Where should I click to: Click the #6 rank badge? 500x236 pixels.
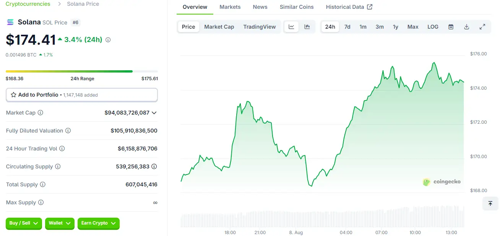click(76, 23)
